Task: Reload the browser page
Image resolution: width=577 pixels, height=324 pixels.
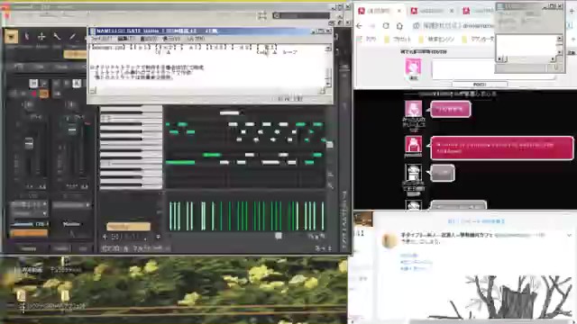Action: (386, 26)
